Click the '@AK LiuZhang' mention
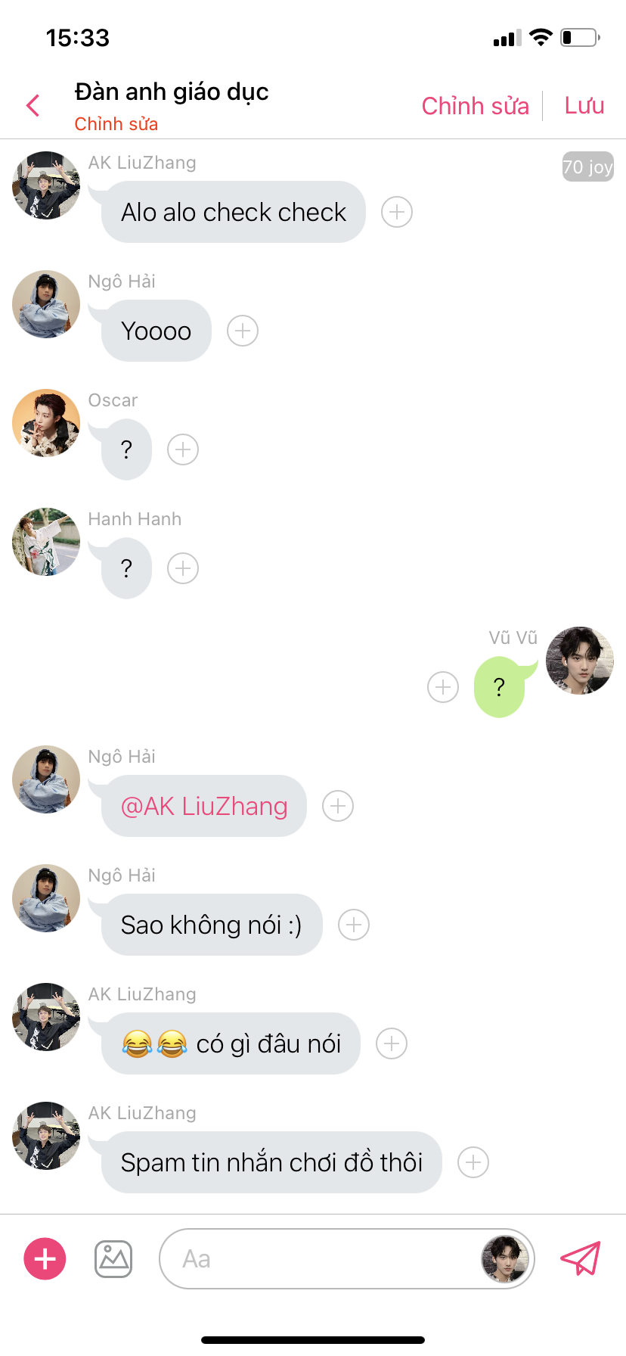 coord(204,807)
